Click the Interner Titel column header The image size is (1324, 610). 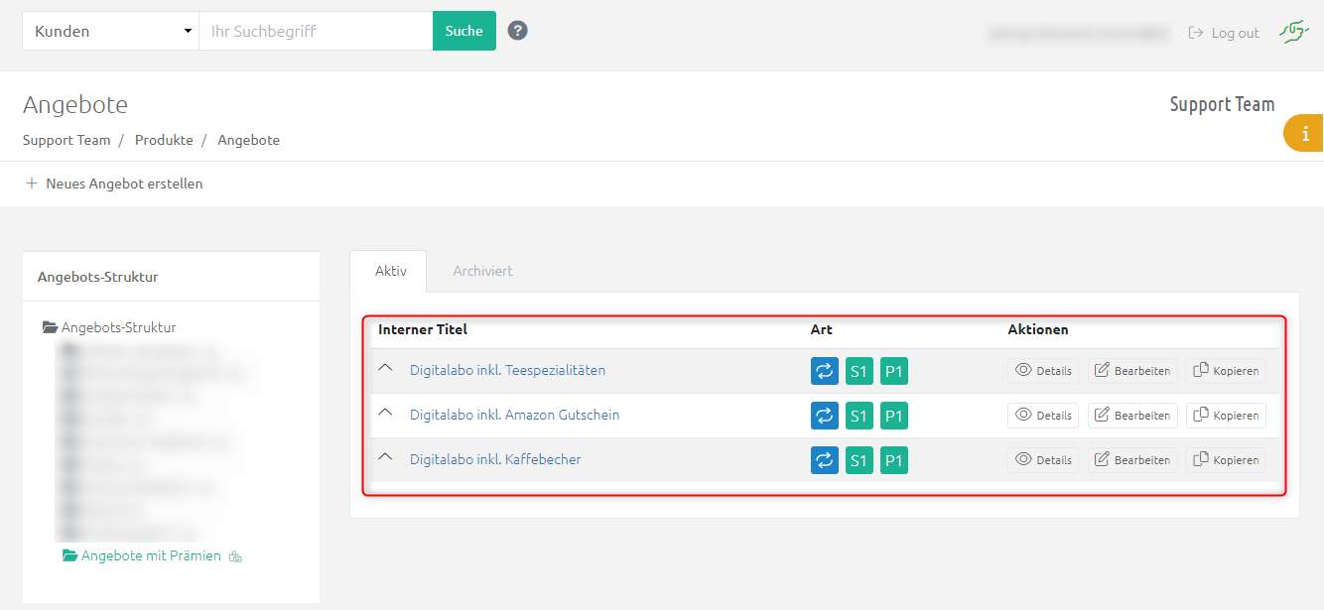point(423,329)
